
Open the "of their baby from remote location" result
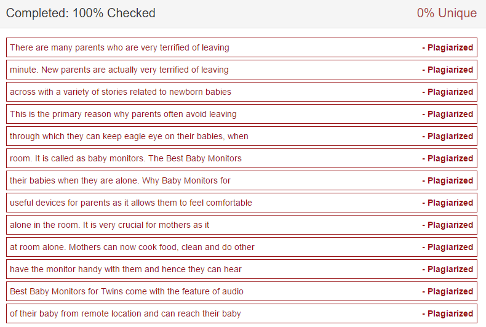(x=125, y=313)
